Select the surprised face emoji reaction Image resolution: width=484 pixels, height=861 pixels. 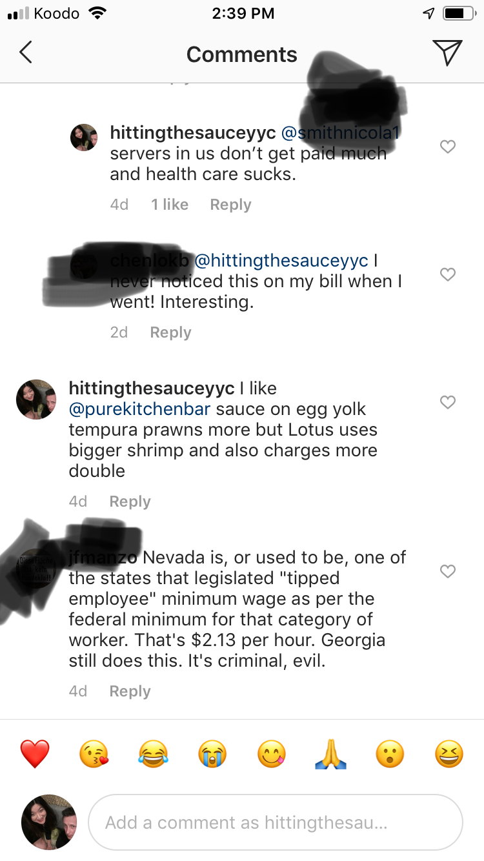(x=389, y=753)
